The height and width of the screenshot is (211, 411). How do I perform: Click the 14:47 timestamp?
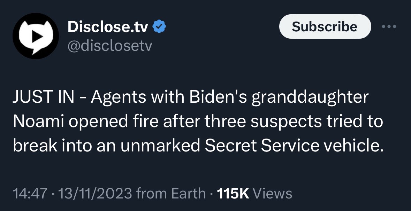pos(30,194)
